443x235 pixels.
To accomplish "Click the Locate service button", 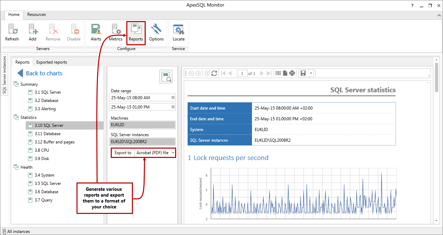I will click(179, 32).
